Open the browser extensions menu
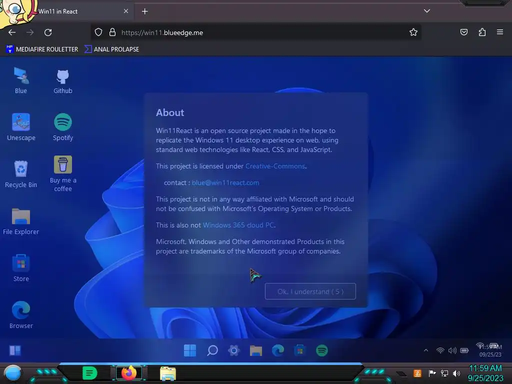The width and height of the screenshot is (512, 384). [x=482, y=32]
